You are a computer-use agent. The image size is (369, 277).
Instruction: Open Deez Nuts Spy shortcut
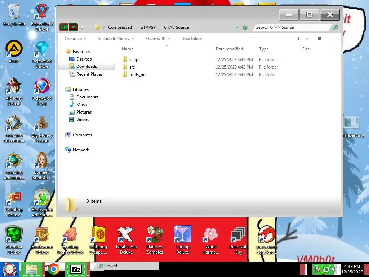(239, 240)
